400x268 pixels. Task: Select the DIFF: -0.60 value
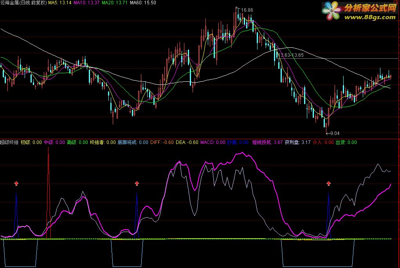pos(162,142)
